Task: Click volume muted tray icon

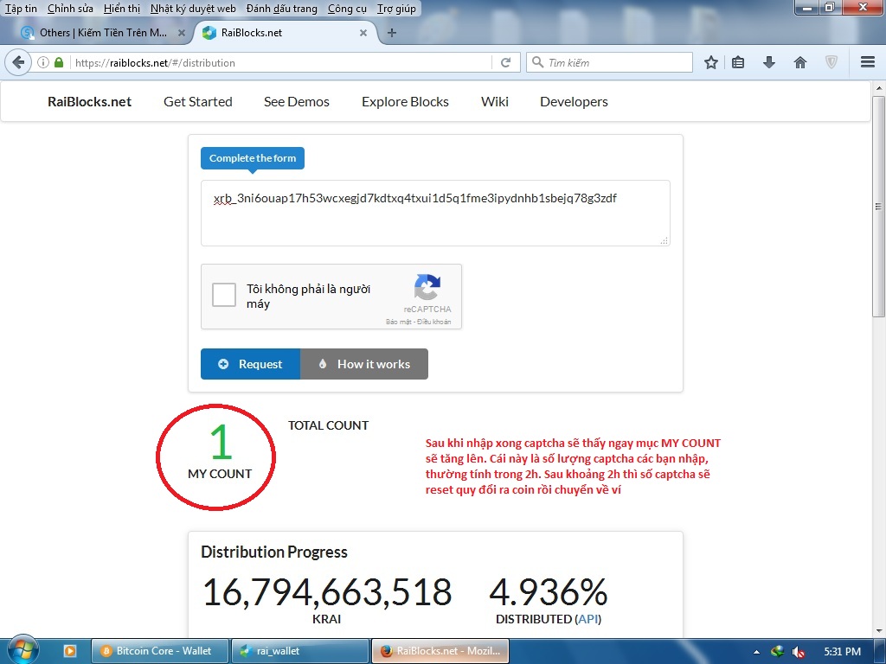Action: (x=798, y=652)
